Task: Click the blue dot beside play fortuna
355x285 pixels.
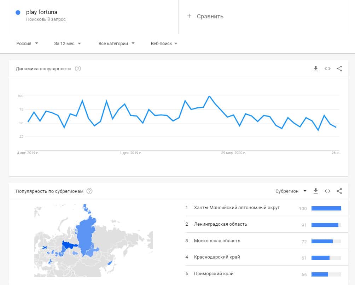Action: tap(18, 12)
